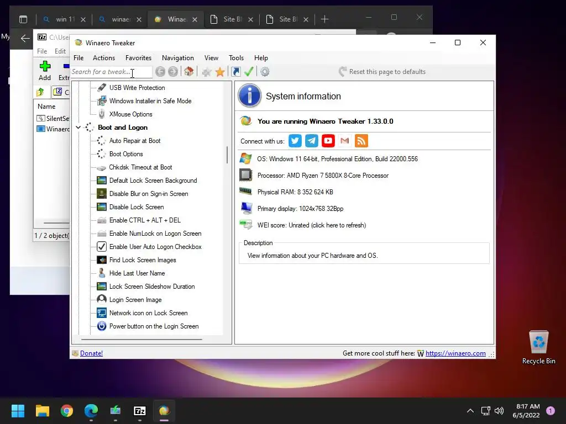Viewport: 566px width, 424px height.
Task: Click the tweak tree horizontal scrollbar
Action: pyautogui.click(x=141, y=340)
